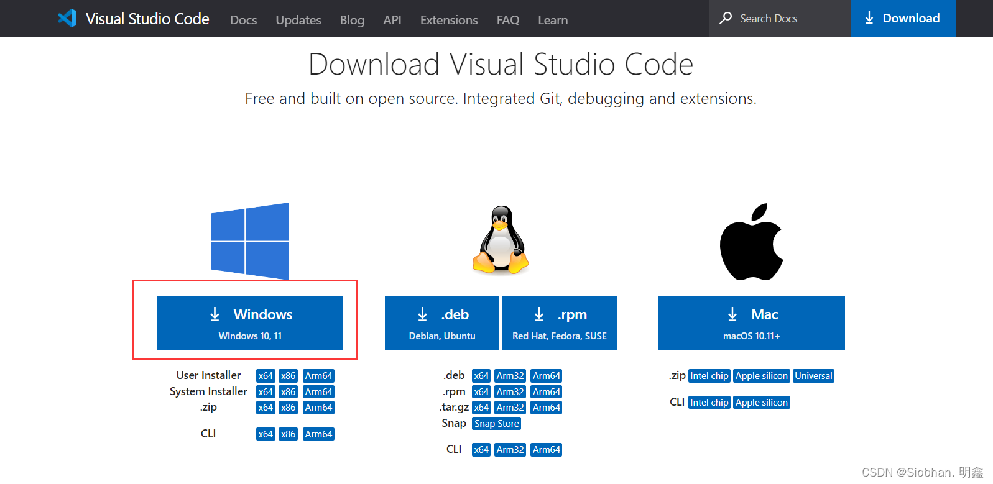This screenshot has width=993, height=484.
Task: Select User Installer x64 link
Action: pos(266,376)
